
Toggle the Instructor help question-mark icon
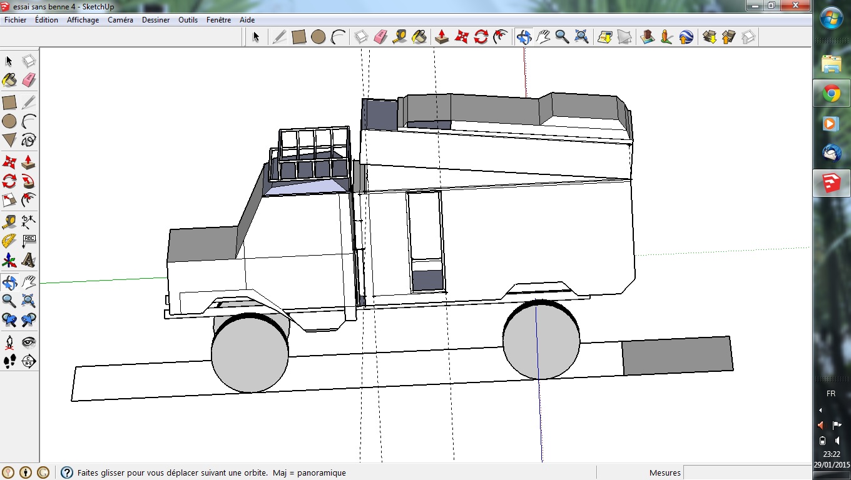coord(67,472)
